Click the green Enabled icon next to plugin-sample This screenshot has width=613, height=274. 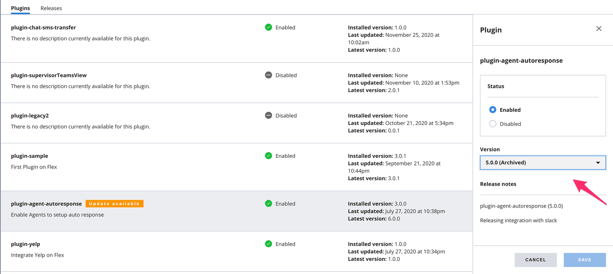click(x=269, y=156)
